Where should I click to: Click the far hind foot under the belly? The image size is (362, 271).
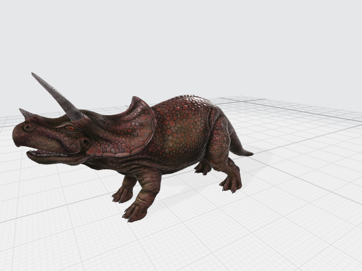pos(202,168)
